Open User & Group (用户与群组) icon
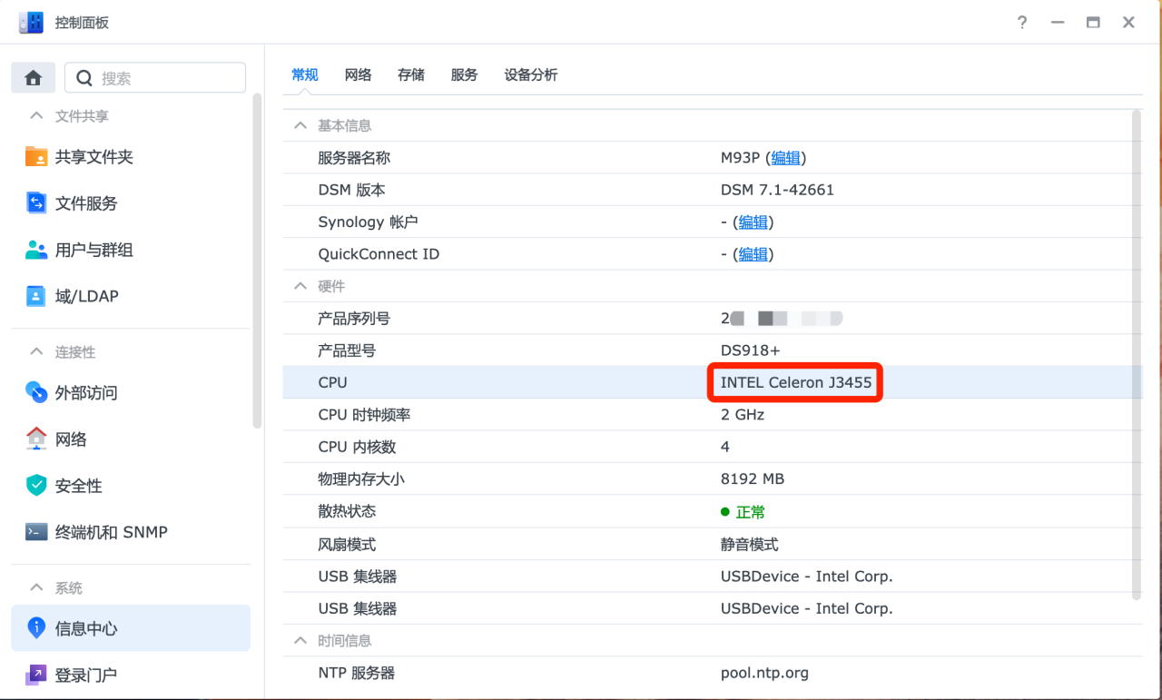 (x=36, y=250)
